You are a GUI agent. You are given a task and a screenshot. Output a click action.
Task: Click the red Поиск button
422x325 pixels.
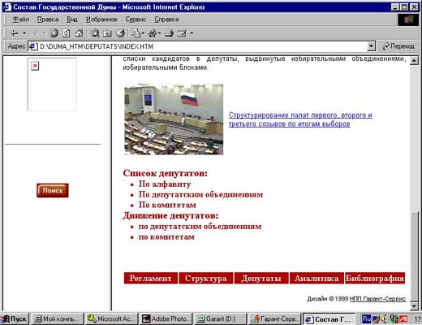click(53, 190)
